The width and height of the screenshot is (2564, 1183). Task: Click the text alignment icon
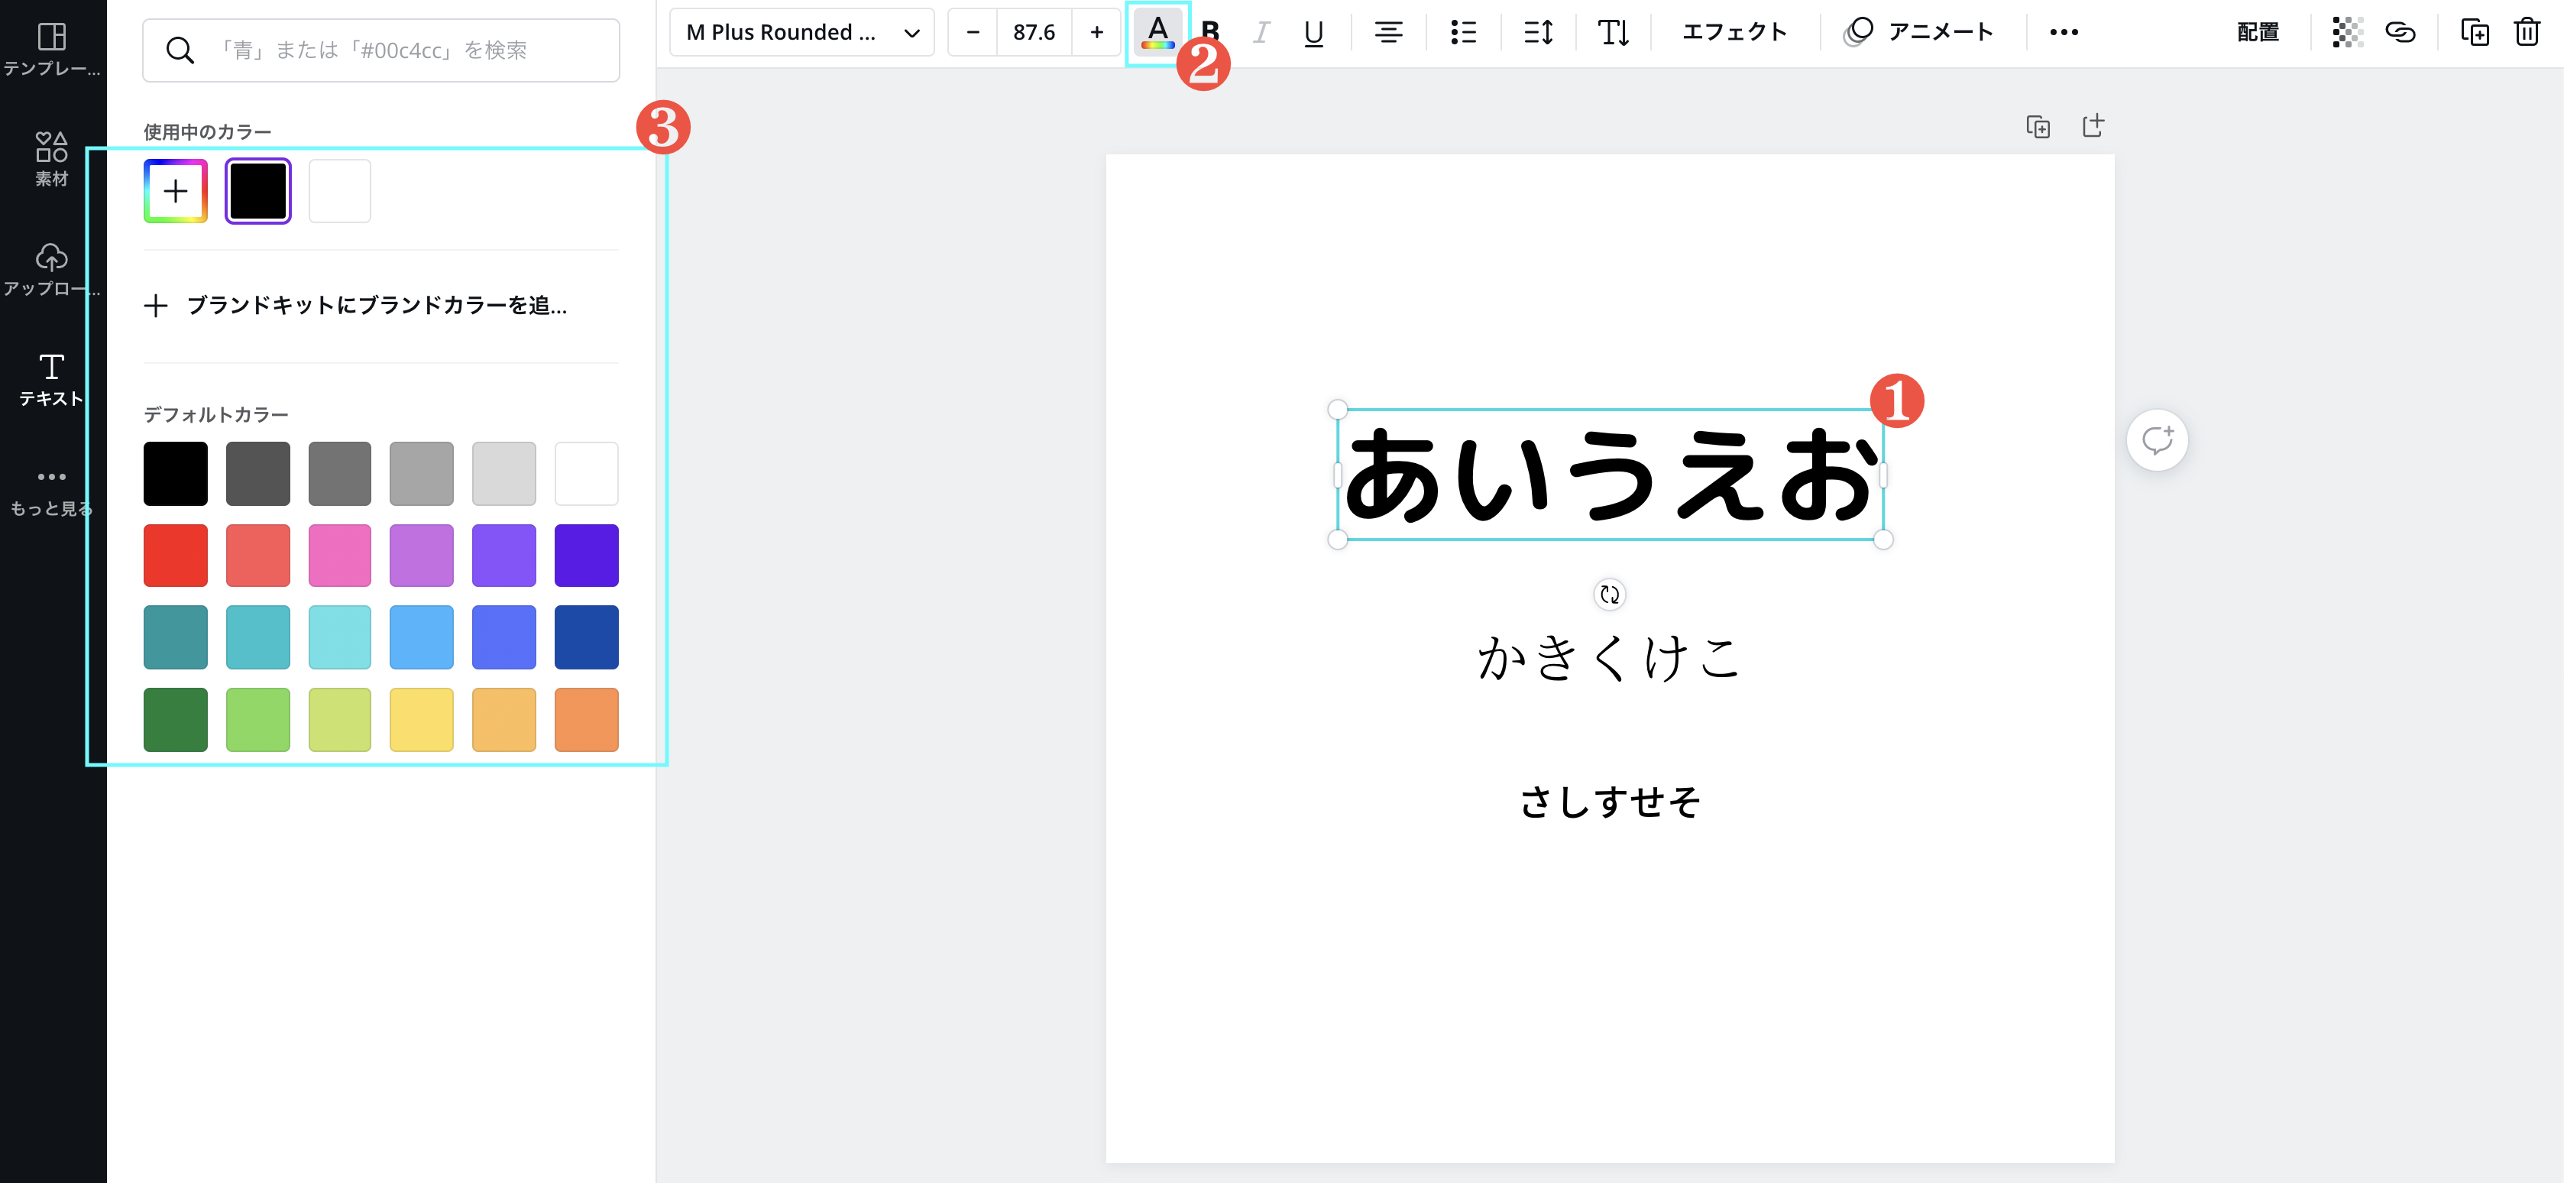pyautogui.click(x=1387, y=32)
